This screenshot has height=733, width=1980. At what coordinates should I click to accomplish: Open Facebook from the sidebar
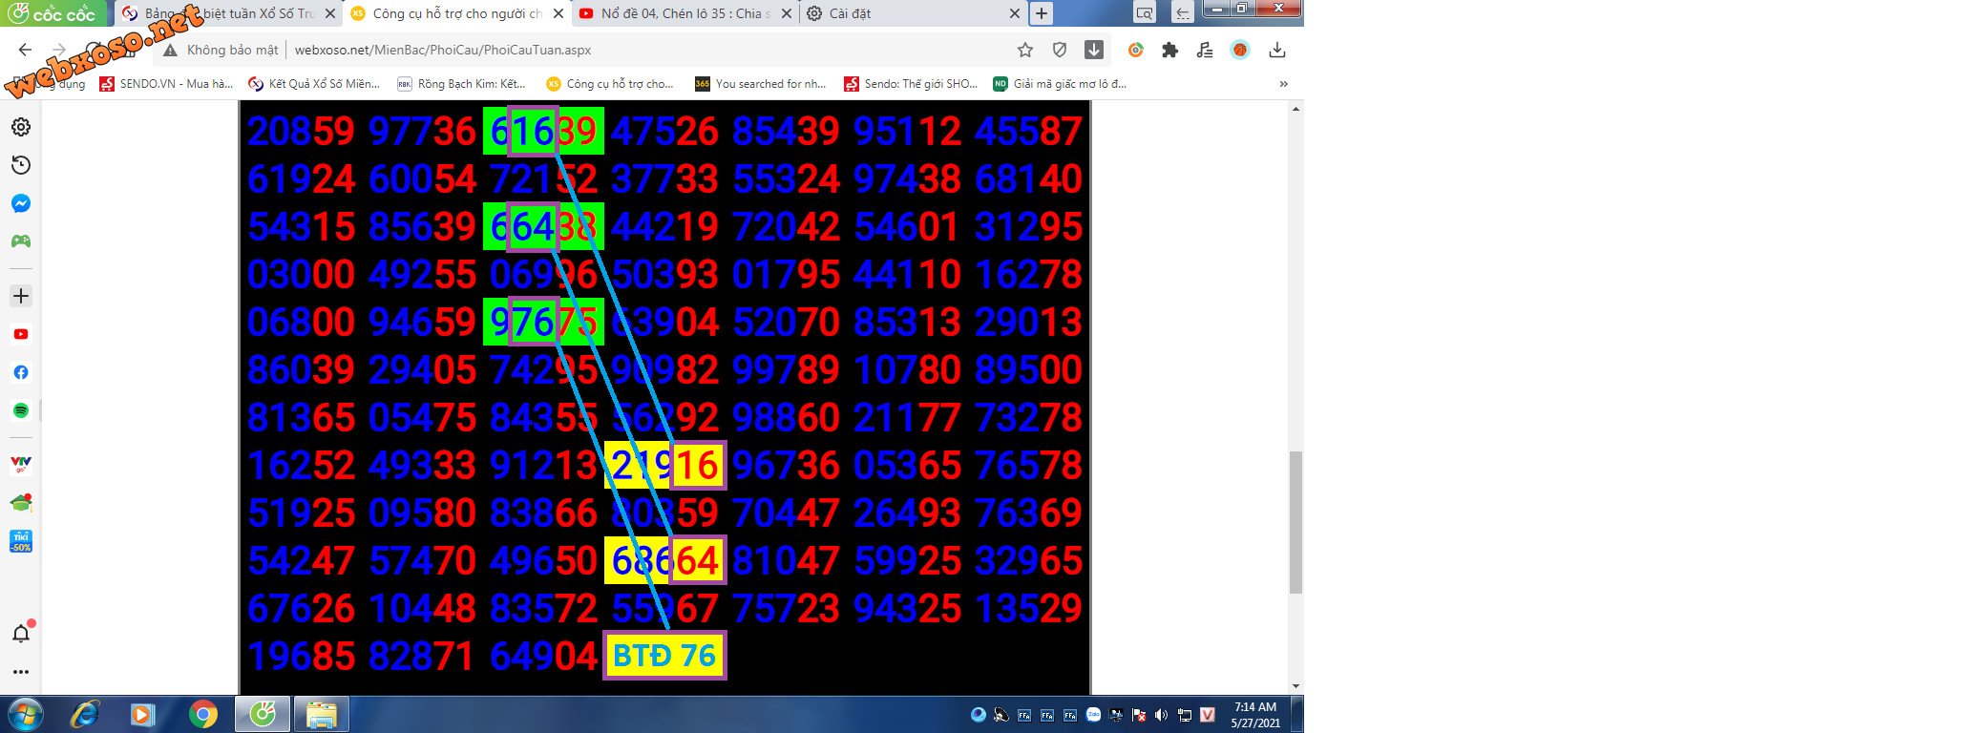(x=21, y=372)
